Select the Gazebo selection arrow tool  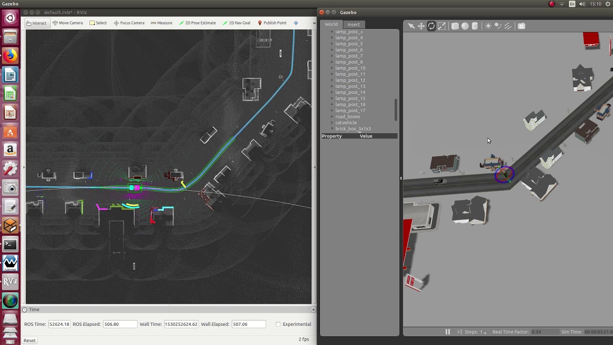click(411, 26)
